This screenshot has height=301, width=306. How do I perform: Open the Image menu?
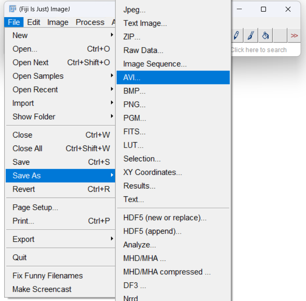tap(58, 22)
